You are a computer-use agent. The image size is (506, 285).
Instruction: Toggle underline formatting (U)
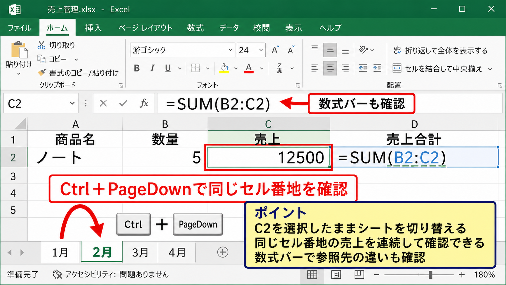[168, 68]
